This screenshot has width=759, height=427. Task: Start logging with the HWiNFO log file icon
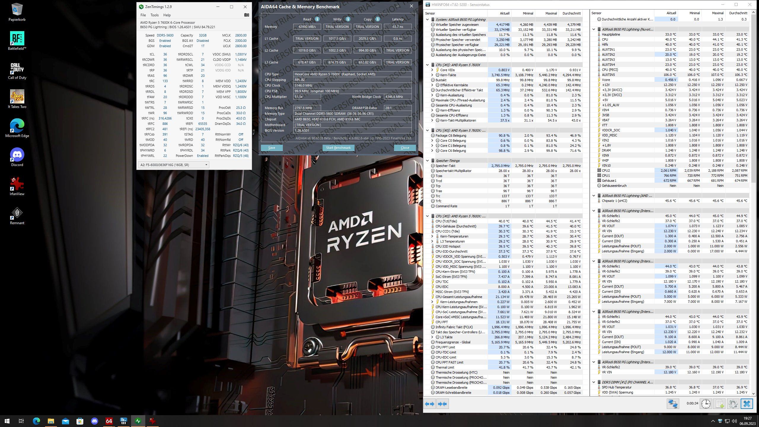click(x=720, y=404)
